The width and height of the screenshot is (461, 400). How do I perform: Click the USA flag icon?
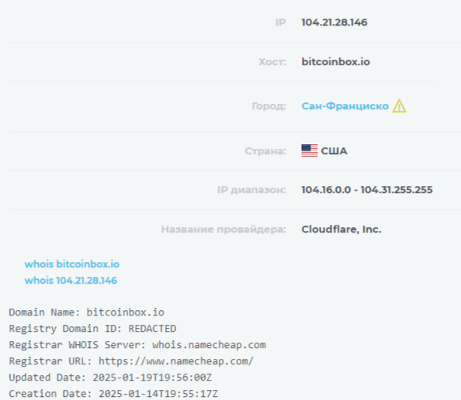(x=310, y=150)
